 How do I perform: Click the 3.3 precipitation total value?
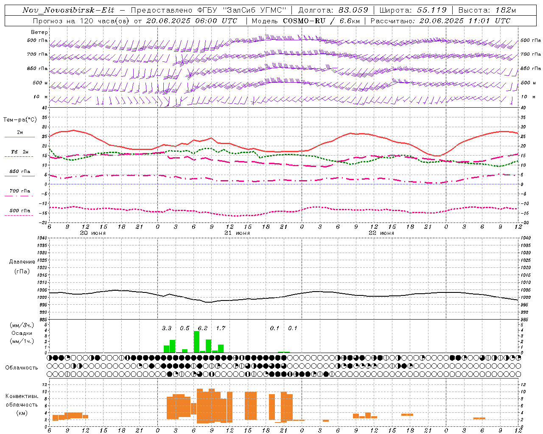(x=167, y=328)
